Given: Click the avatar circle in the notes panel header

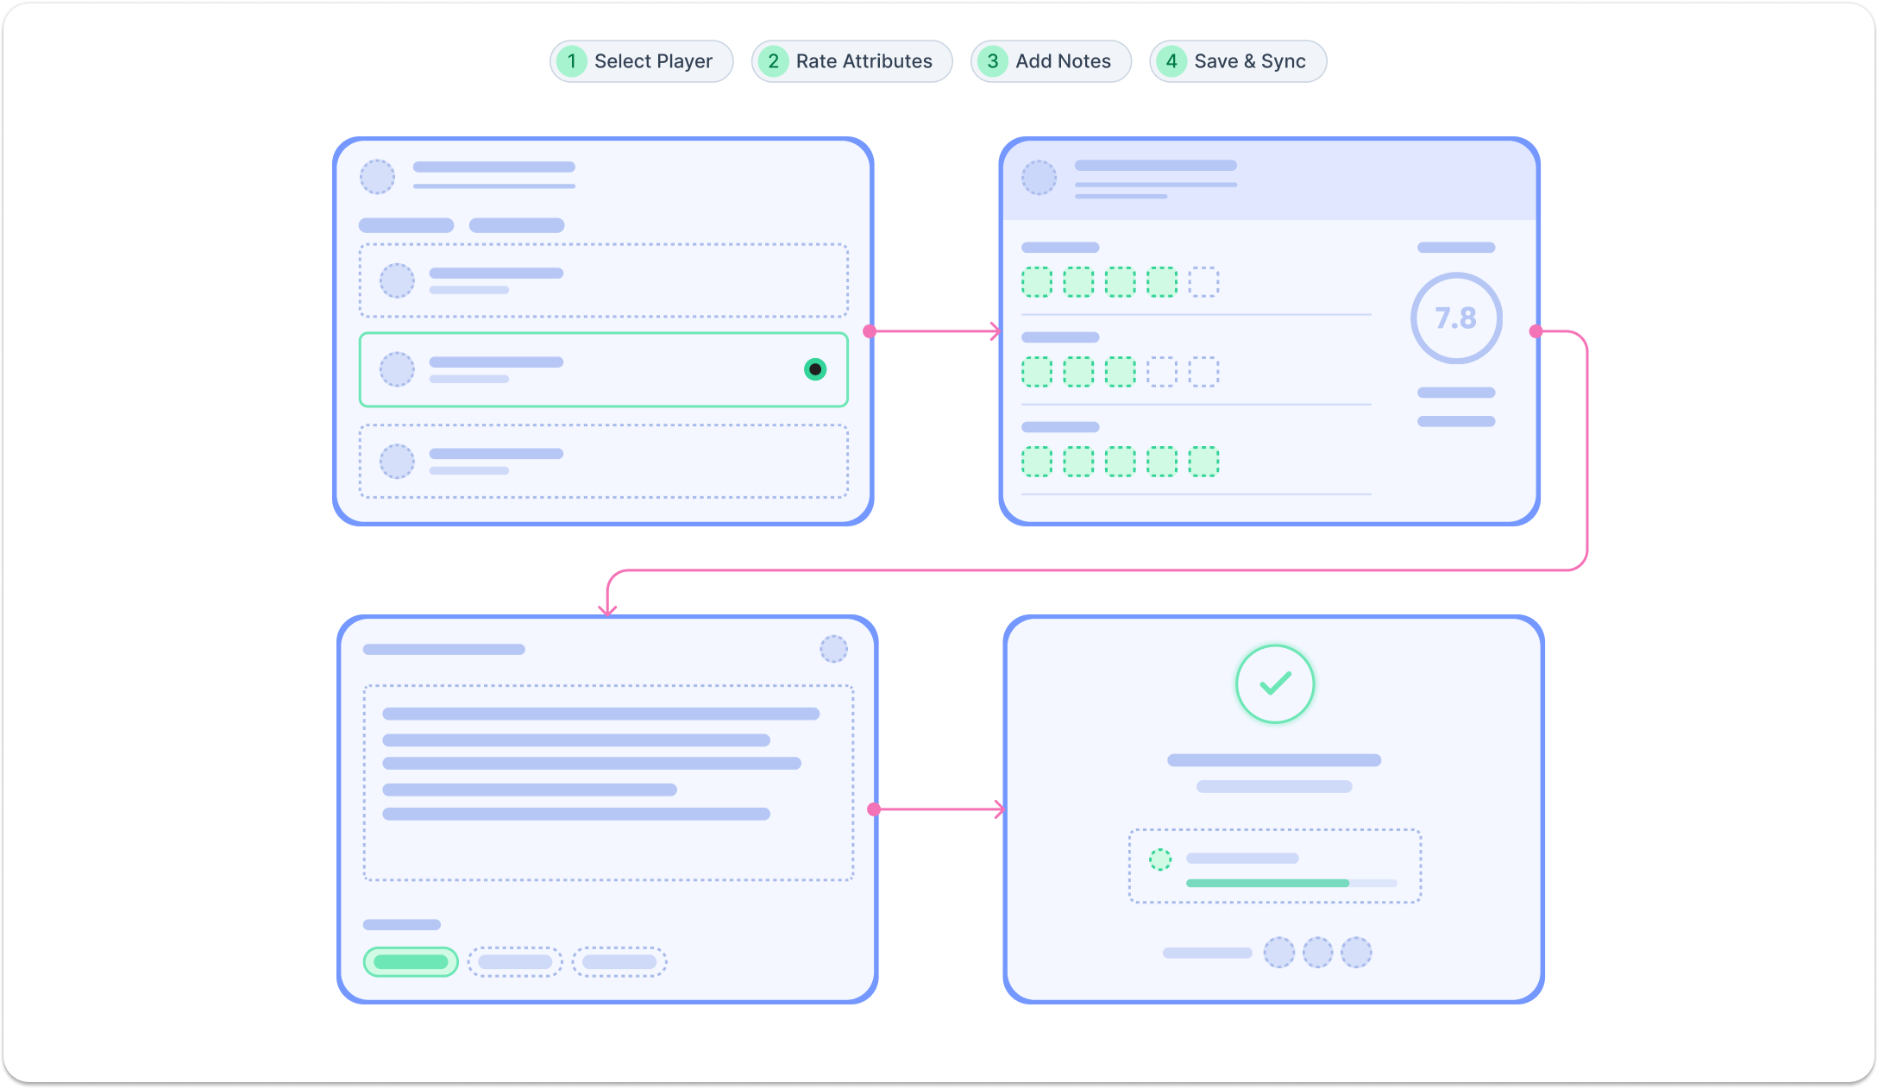Looking at the screenshot, I should [833, 649].
